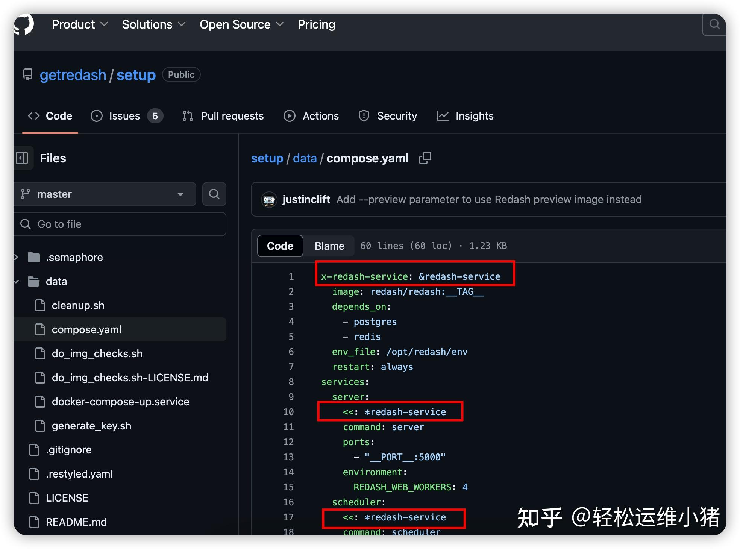Switch to the Issues tab

pos(124,116)
